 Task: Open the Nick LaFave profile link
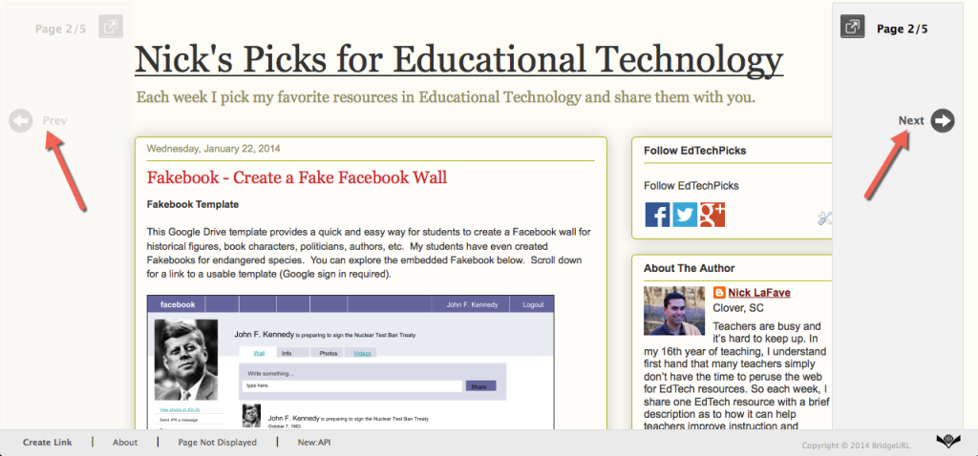[x=759, y=293]
